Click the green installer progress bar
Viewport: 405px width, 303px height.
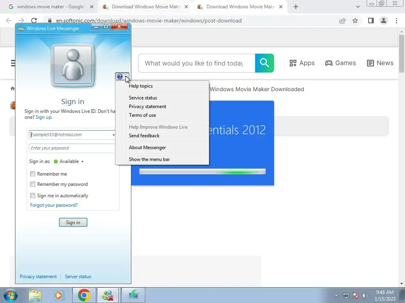coord(202,172)
